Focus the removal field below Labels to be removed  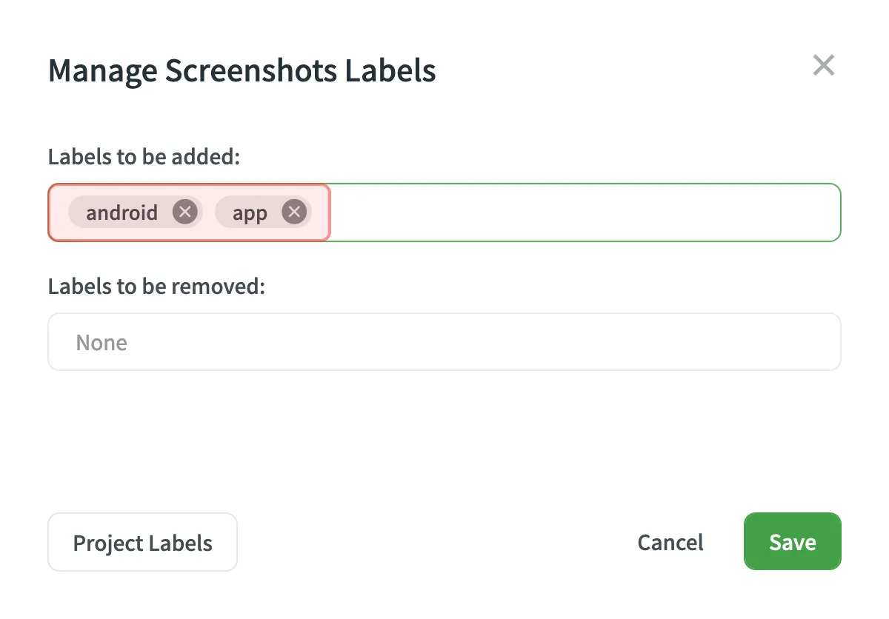coord(444,341)
